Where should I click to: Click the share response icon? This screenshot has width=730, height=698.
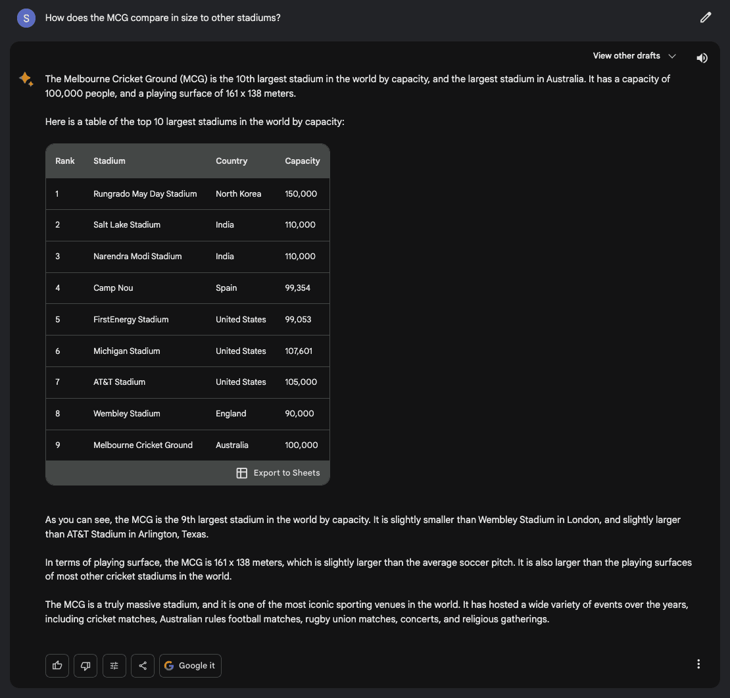[x=143, y=666]
